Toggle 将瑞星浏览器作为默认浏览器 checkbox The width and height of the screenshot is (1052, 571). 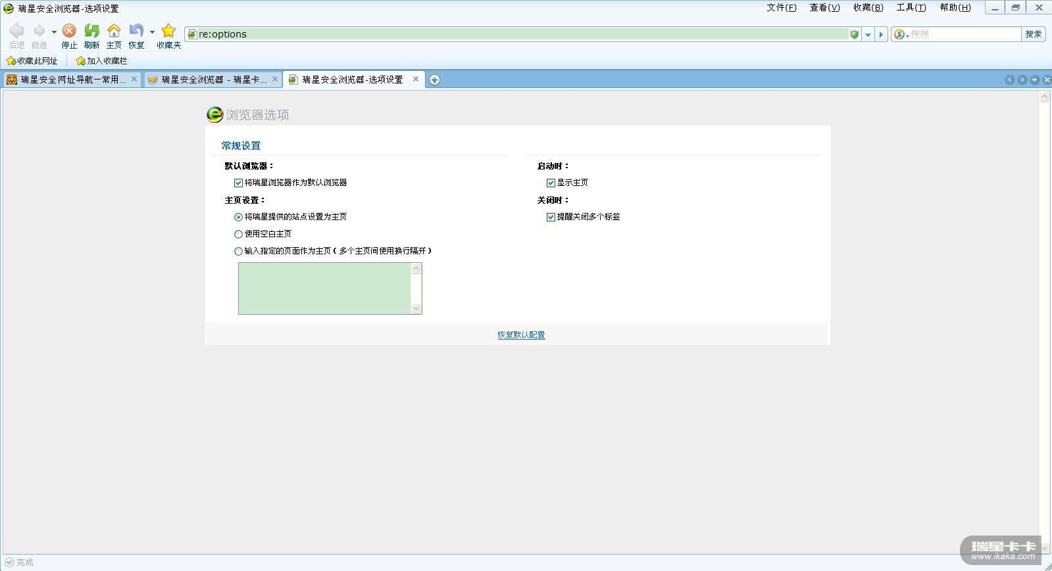[238, 183]
